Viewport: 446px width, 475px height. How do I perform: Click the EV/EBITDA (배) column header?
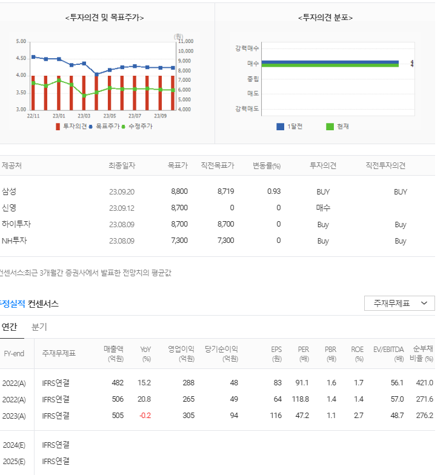pos(388,354)
